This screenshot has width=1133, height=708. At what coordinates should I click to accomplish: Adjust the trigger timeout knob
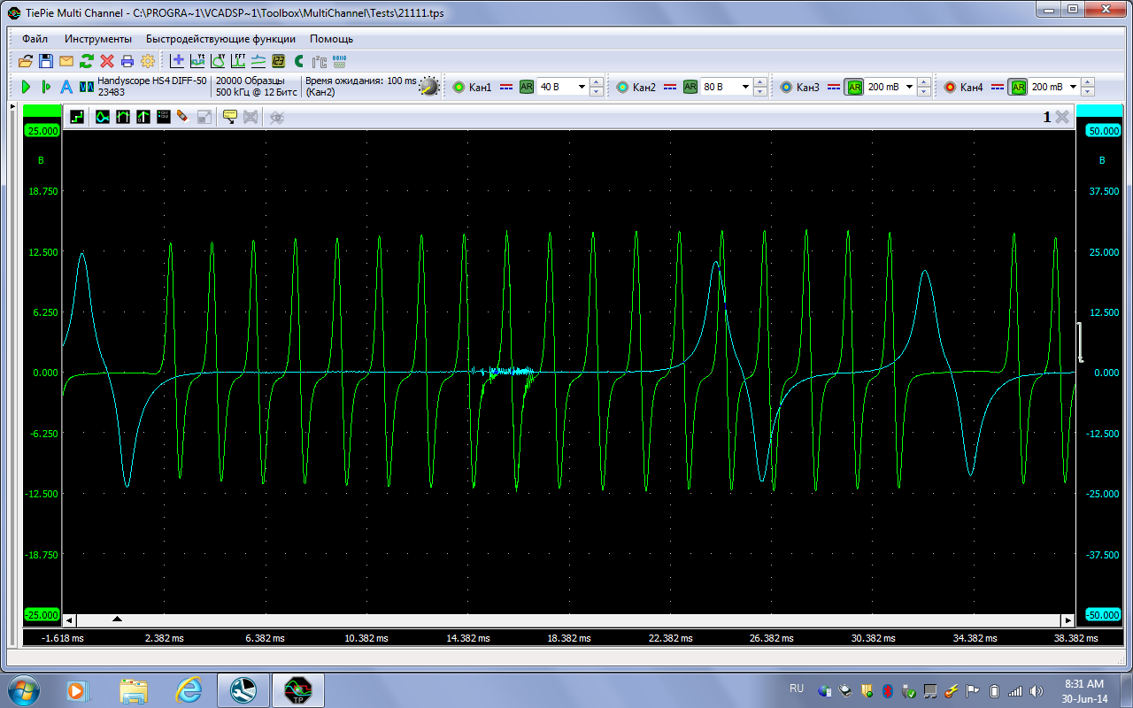429,87
